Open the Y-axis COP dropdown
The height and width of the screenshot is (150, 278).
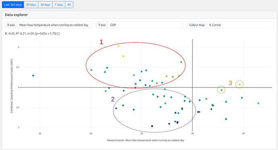pos(145,25)
